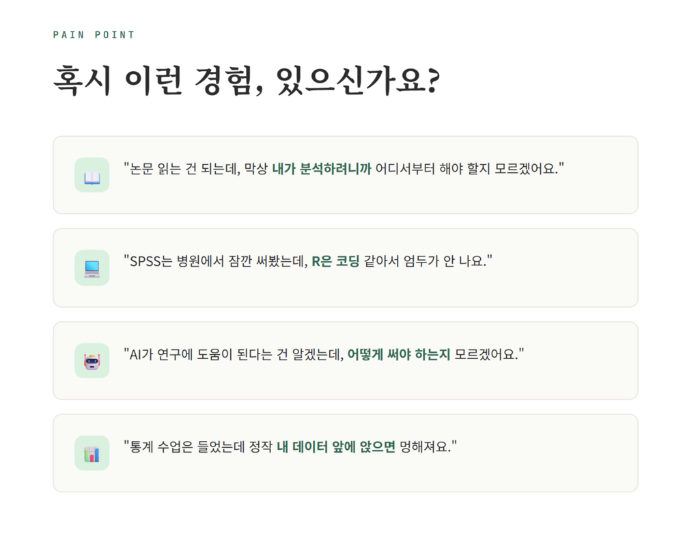683x547 pixels.
Task: Select the AI research quote card
Action: coord(346,361)
